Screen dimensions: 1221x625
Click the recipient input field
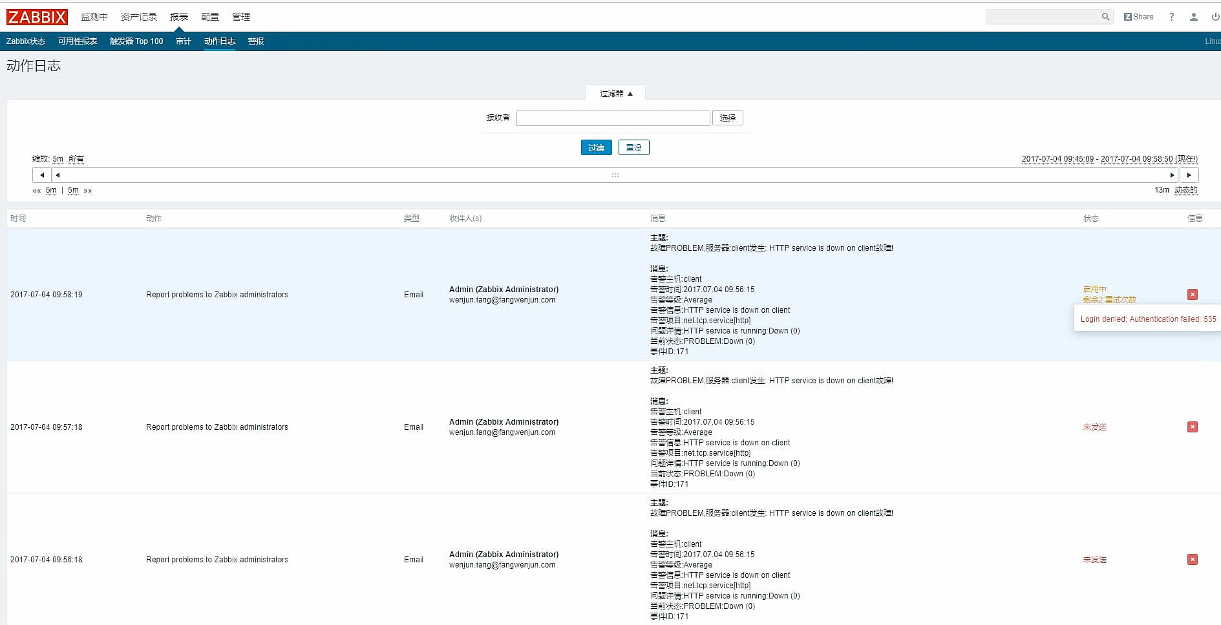(x=613, y=118)
